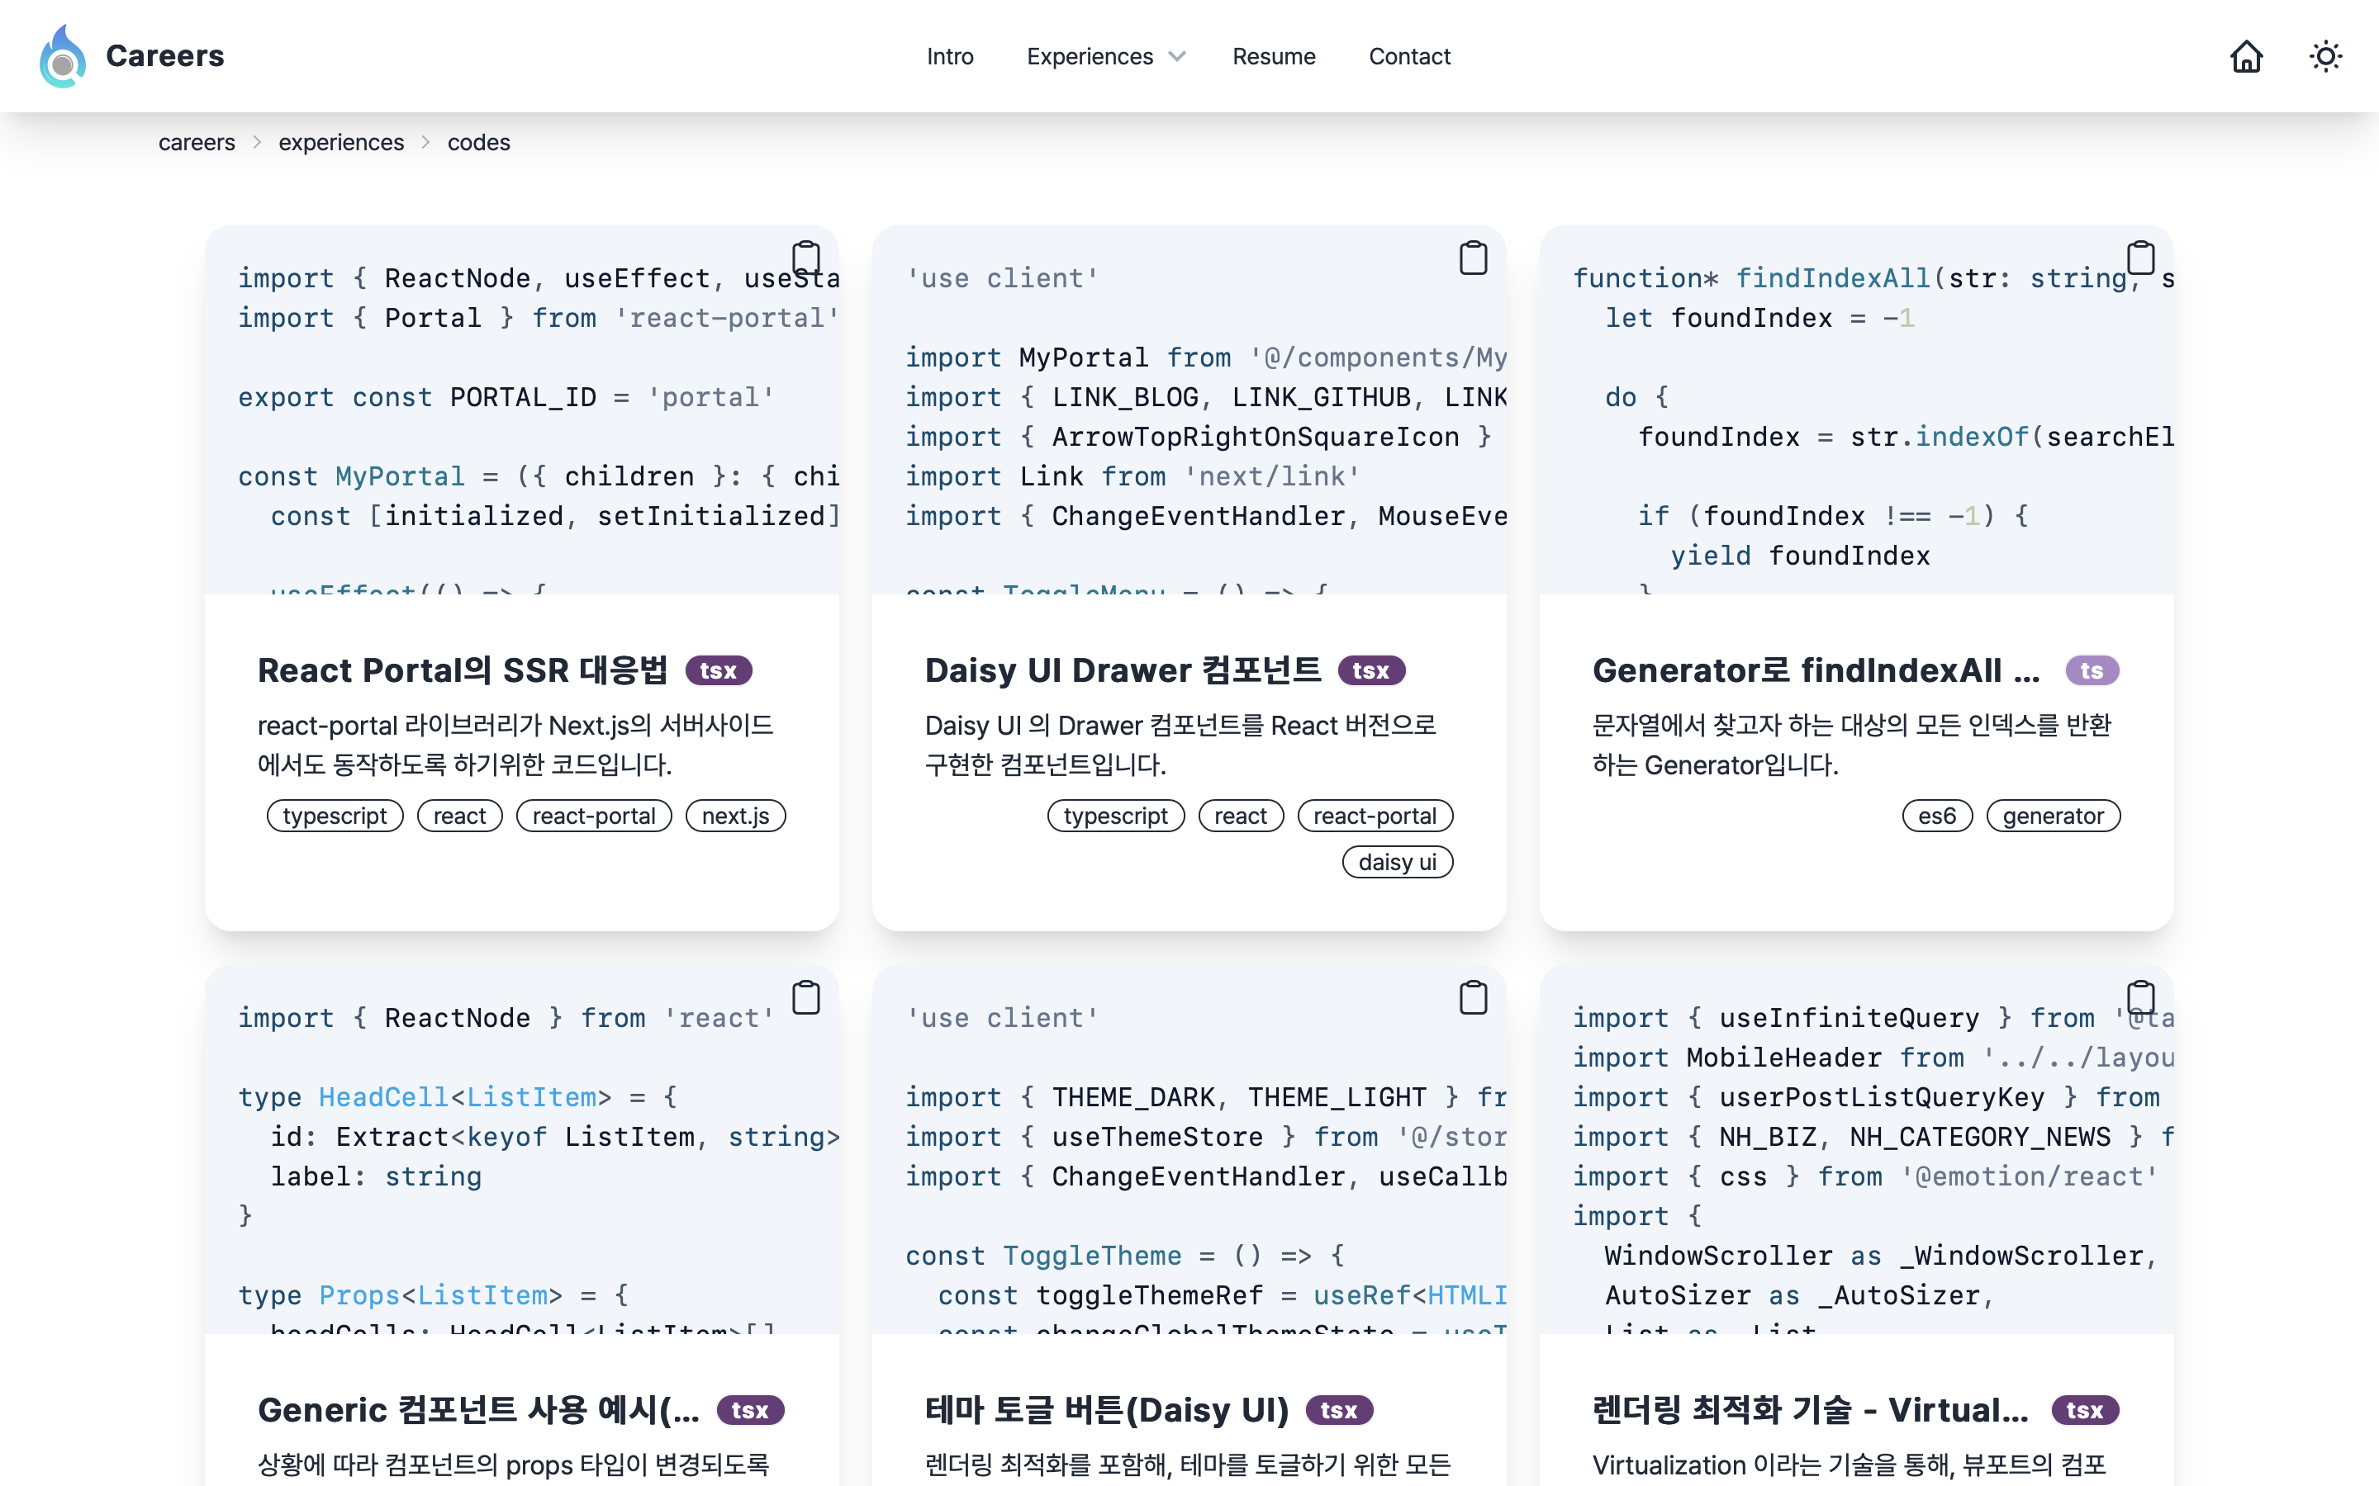Select typescript tag on React Portal card
Screen dimensions: 2379x1486
(335, 816)
